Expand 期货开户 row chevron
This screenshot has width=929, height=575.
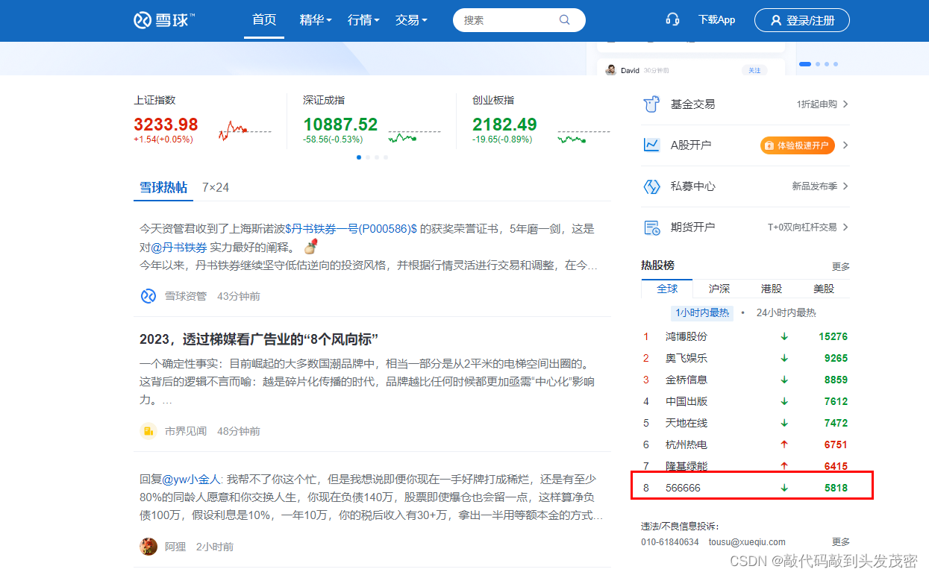pyautogui.click(x=845, y=227)
